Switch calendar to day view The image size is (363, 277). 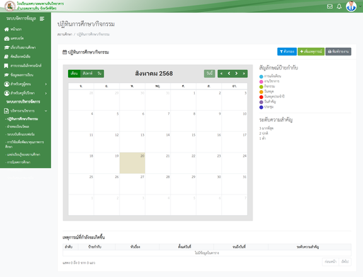(100, 74)
